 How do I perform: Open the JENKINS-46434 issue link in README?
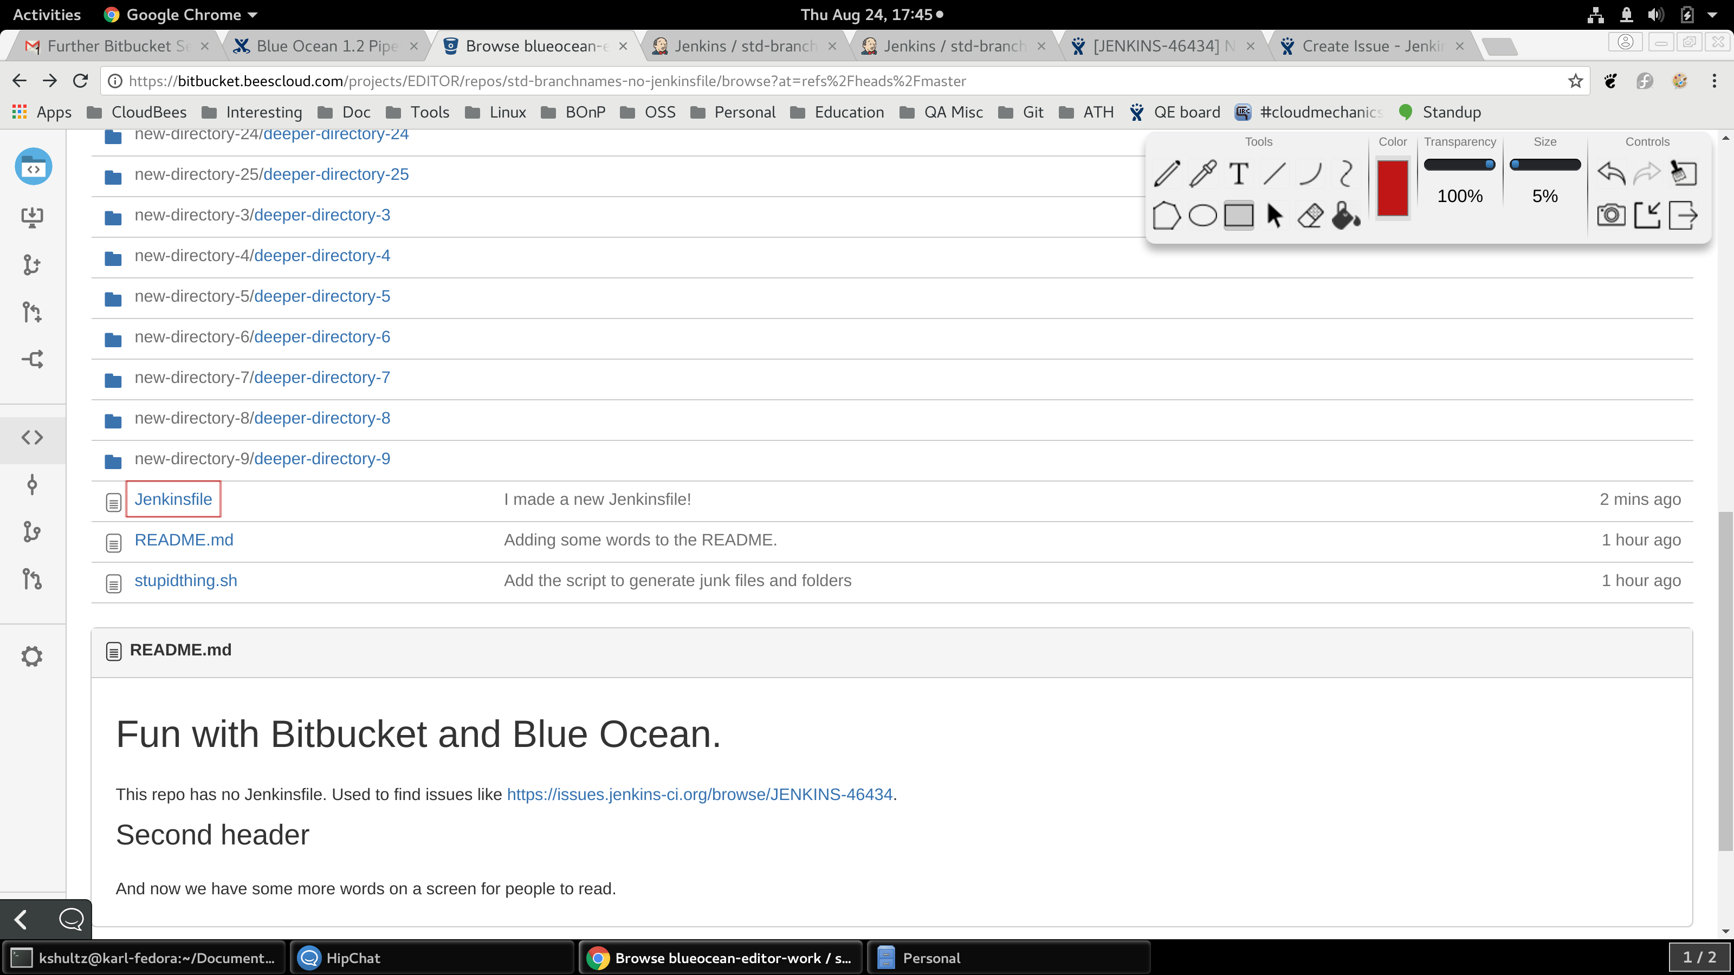[698, 794]
